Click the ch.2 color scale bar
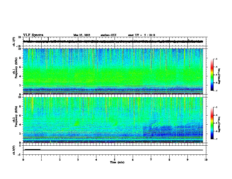This screenshot has width=232, height=179. tap(212, 123)
